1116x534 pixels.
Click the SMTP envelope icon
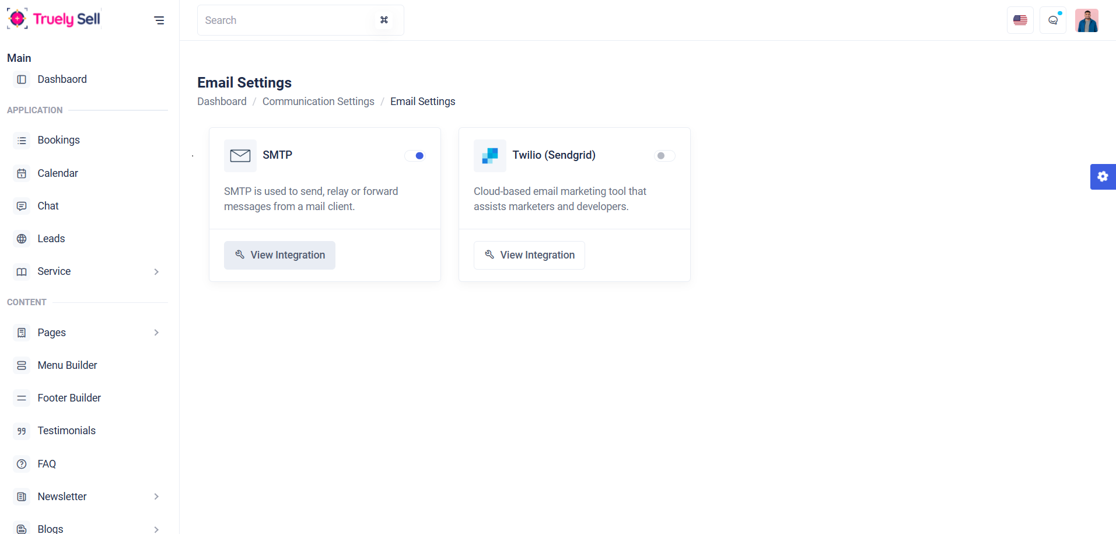tap(240, 156)
